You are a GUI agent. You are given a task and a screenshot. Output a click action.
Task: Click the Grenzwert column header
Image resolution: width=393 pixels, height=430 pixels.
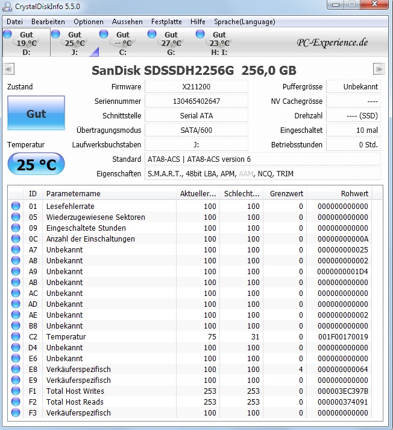pyautogui.click(x=285, y=194)
